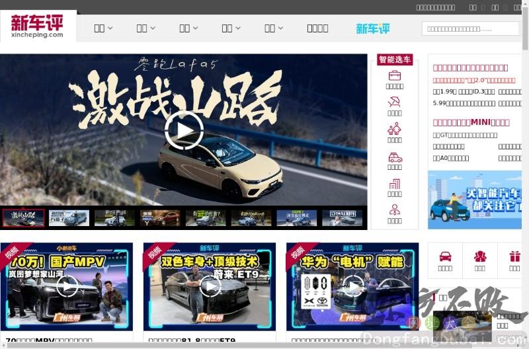Screen dimensions: 529x349
Task: Open the red headline containing MINI
Action: [471, 122]
